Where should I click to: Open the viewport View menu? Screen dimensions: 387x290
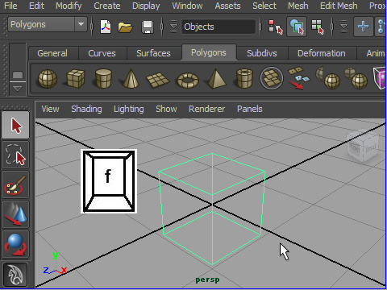pyautogui.click(x=50, y=109)
